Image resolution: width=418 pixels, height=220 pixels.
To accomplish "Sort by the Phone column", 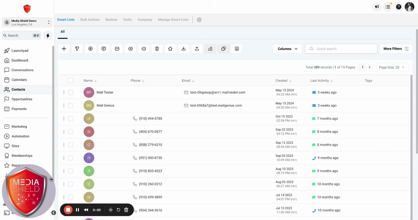I will tap(138, 81).
